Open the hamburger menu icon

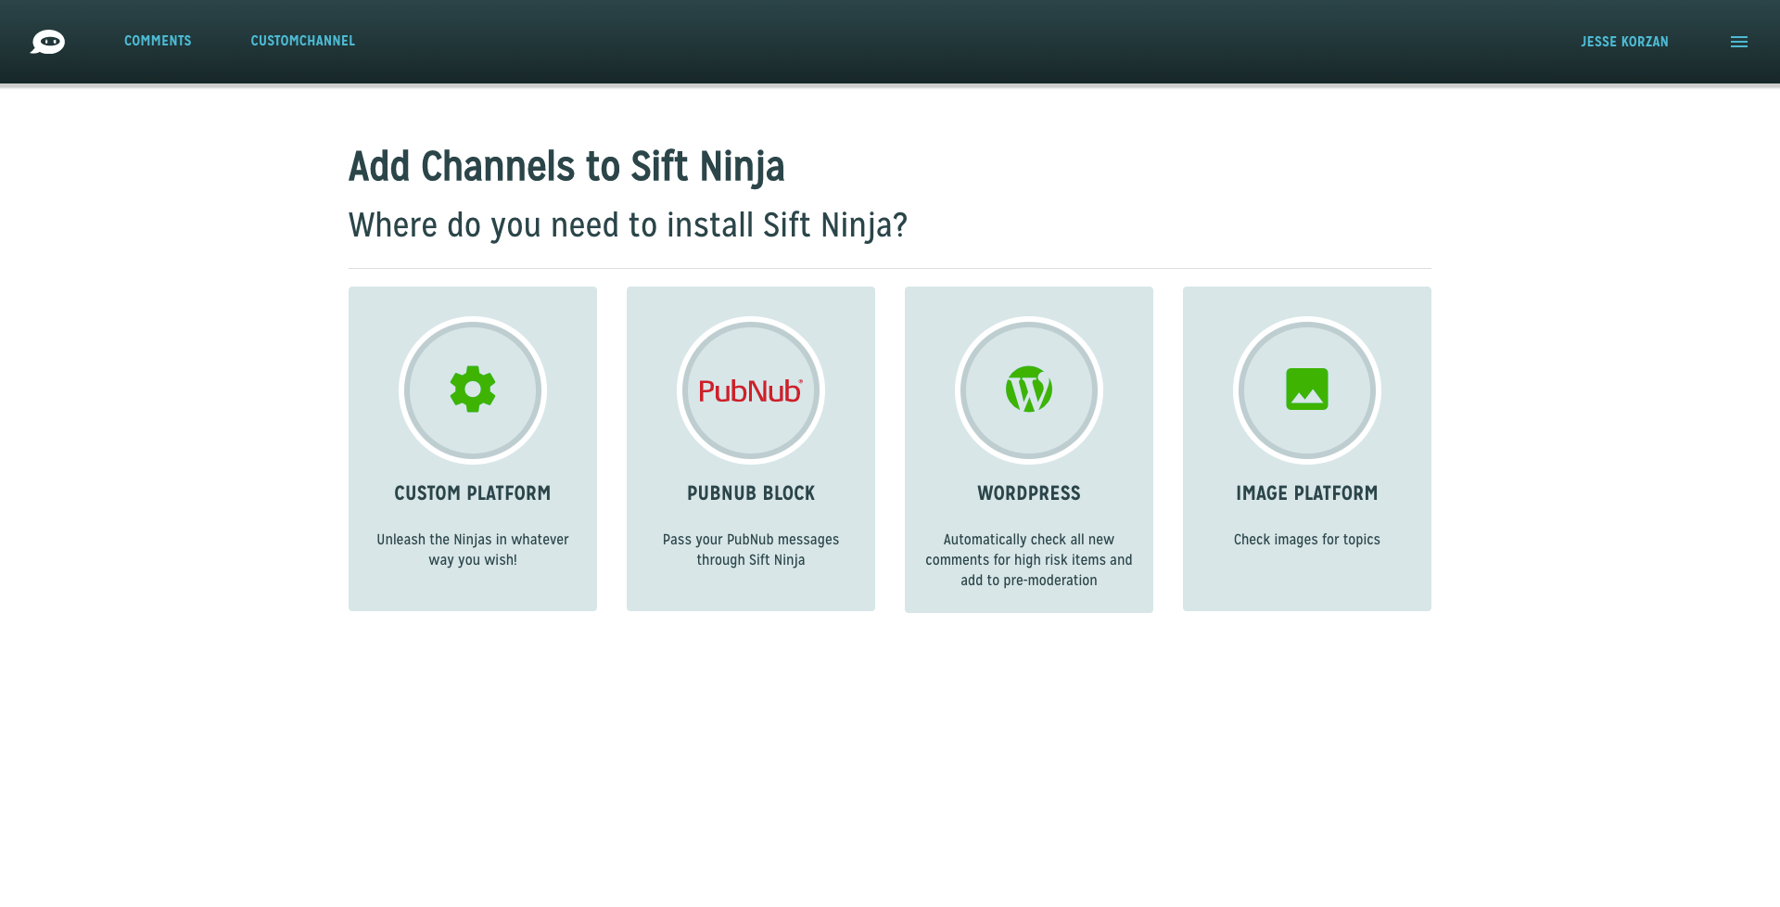pos(1739,42)
